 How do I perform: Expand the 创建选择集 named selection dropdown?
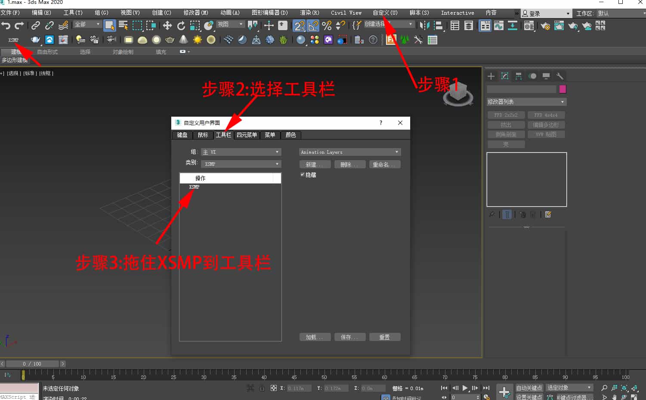(x=389, y=24)
